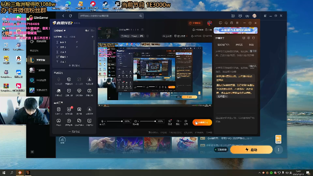Click the plus icon beside the scene tabs
Screen dimensions: 313x176
[x=92, y=37]
